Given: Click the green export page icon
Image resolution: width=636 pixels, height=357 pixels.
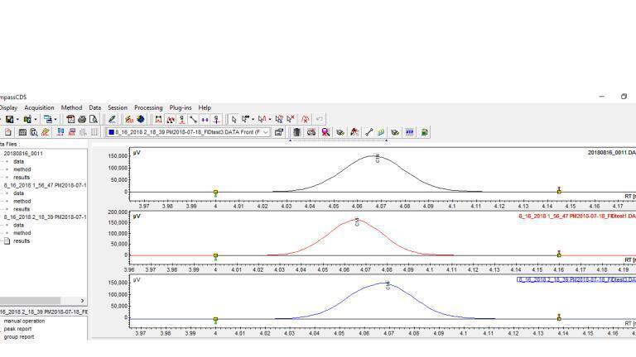Looking at the screenshot, I should [424, 132].
